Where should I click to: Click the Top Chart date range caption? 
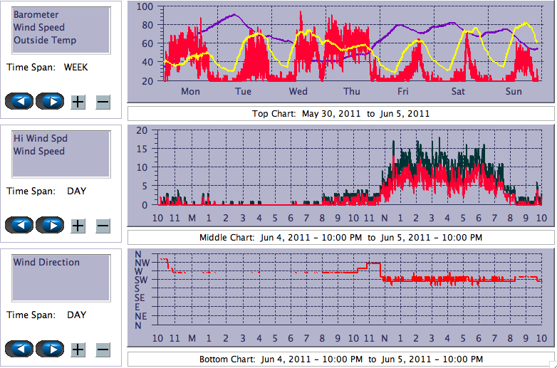point(340,114)
